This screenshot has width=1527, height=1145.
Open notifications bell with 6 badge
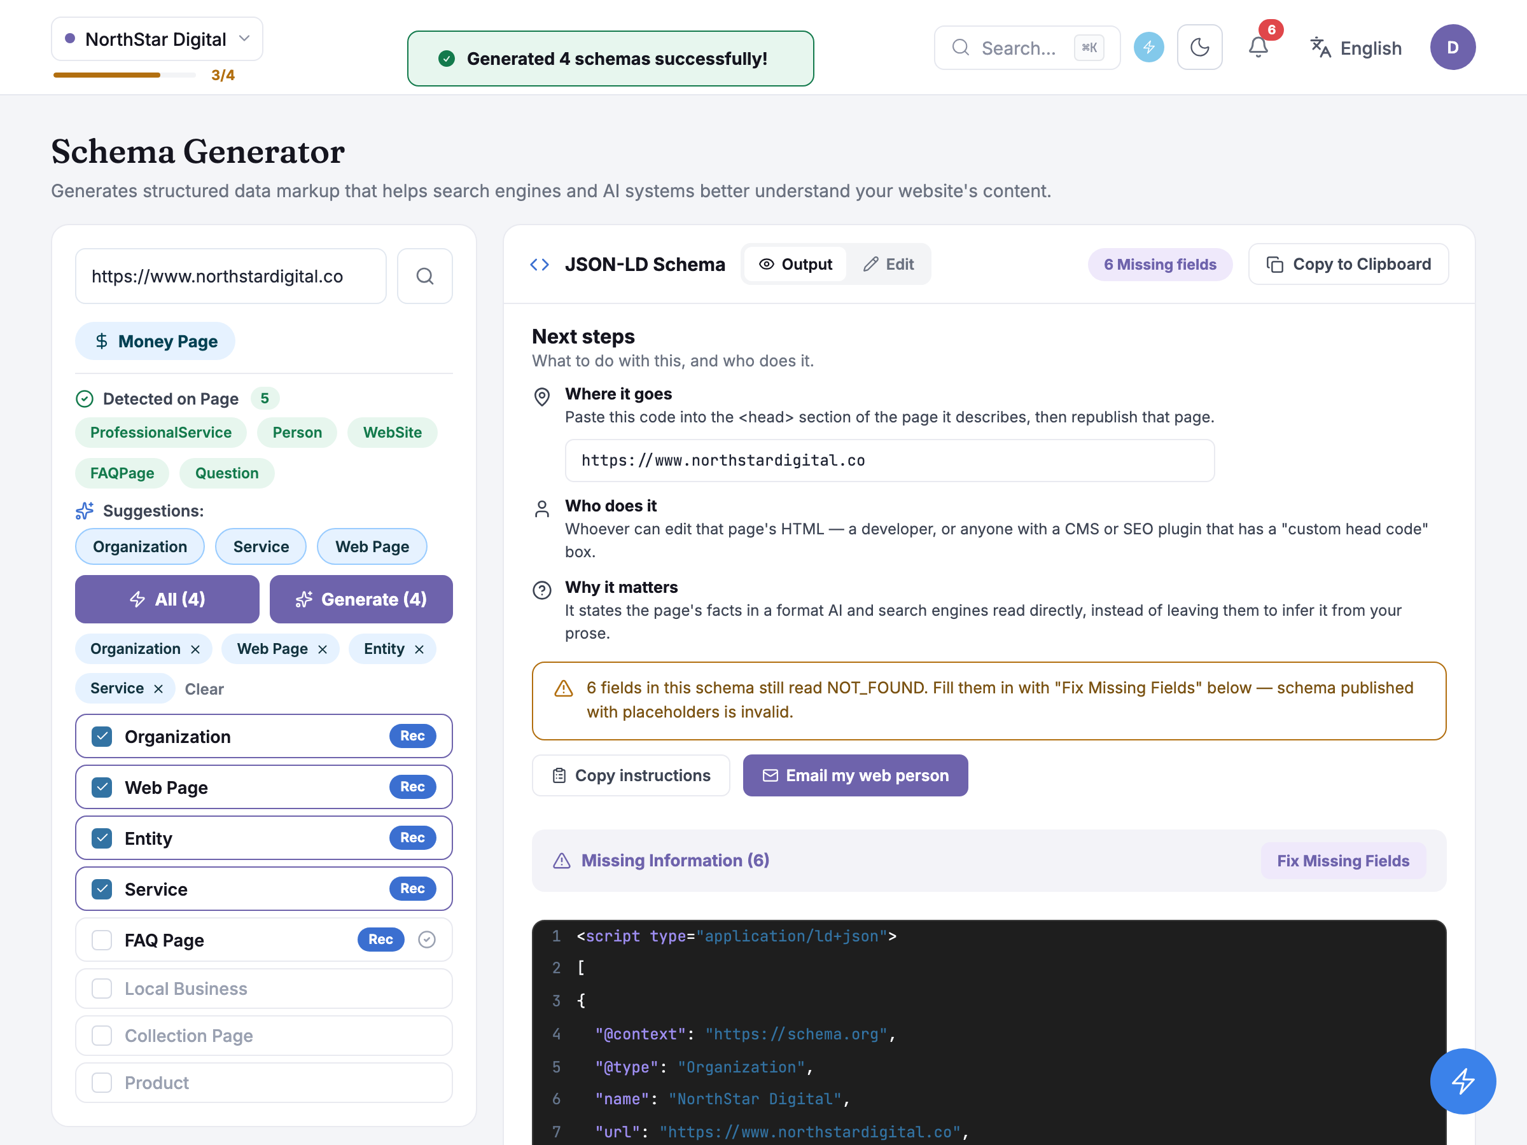(x=1259, y=48)
